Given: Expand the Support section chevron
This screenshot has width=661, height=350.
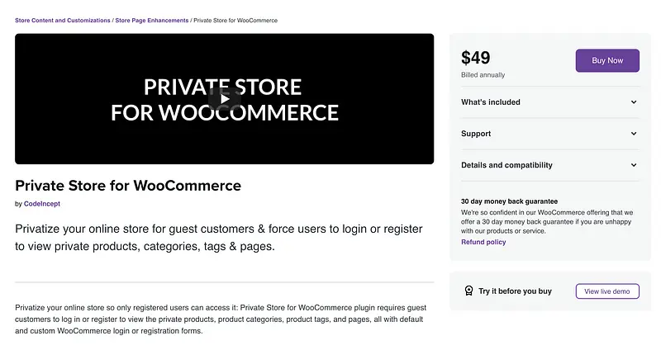Looking at the screenshot, I should (x=634, y=134).
